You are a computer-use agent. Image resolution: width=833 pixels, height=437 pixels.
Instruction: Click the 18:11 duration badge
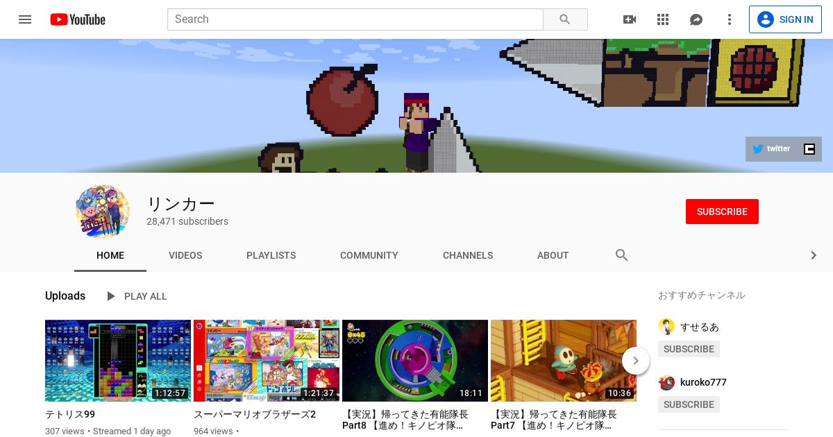tap(471, 393)
